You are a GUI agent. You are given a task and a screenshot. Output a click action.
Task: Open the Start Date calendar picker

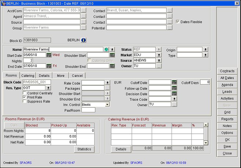(49, 55)
